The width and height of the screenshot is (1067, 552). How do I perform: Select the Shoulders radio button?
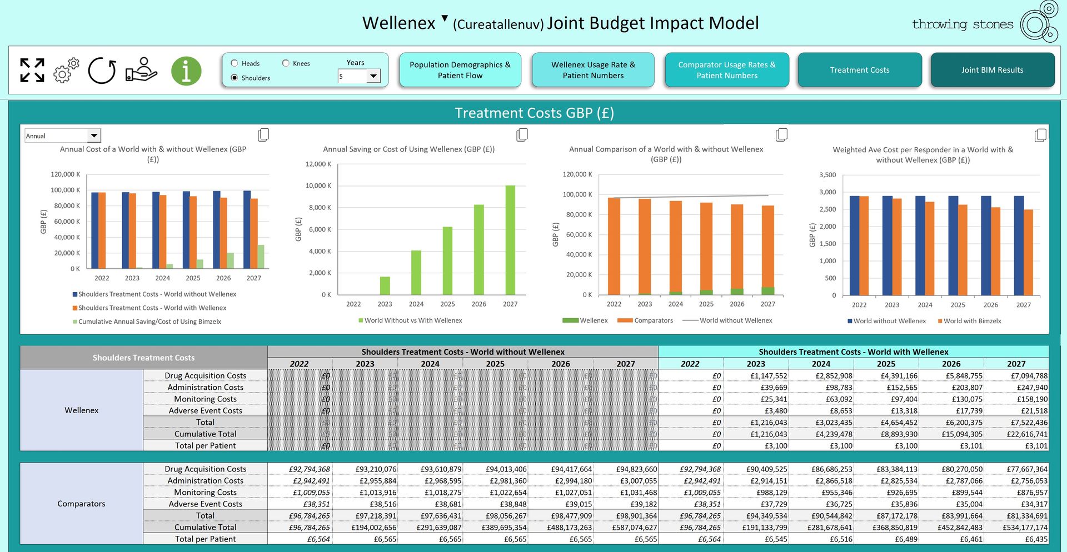(x=235, y=78)
